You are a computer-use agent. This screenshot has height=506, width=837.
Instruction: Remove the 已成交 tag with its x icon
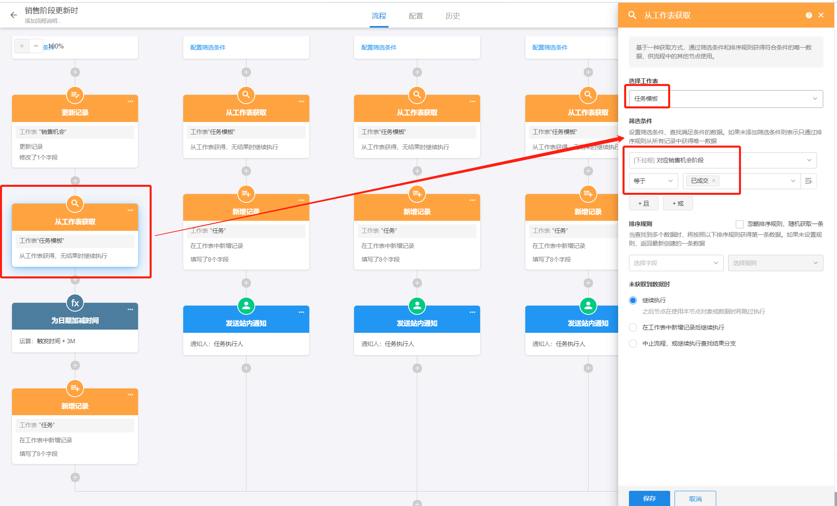tap(714, 181)
